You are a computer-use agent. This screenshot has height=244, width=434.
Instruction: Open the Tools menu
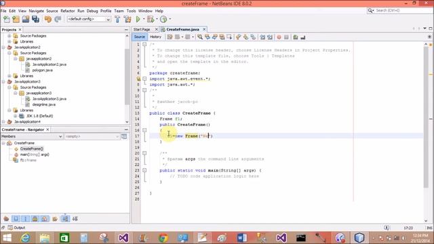tap(131, 11)
